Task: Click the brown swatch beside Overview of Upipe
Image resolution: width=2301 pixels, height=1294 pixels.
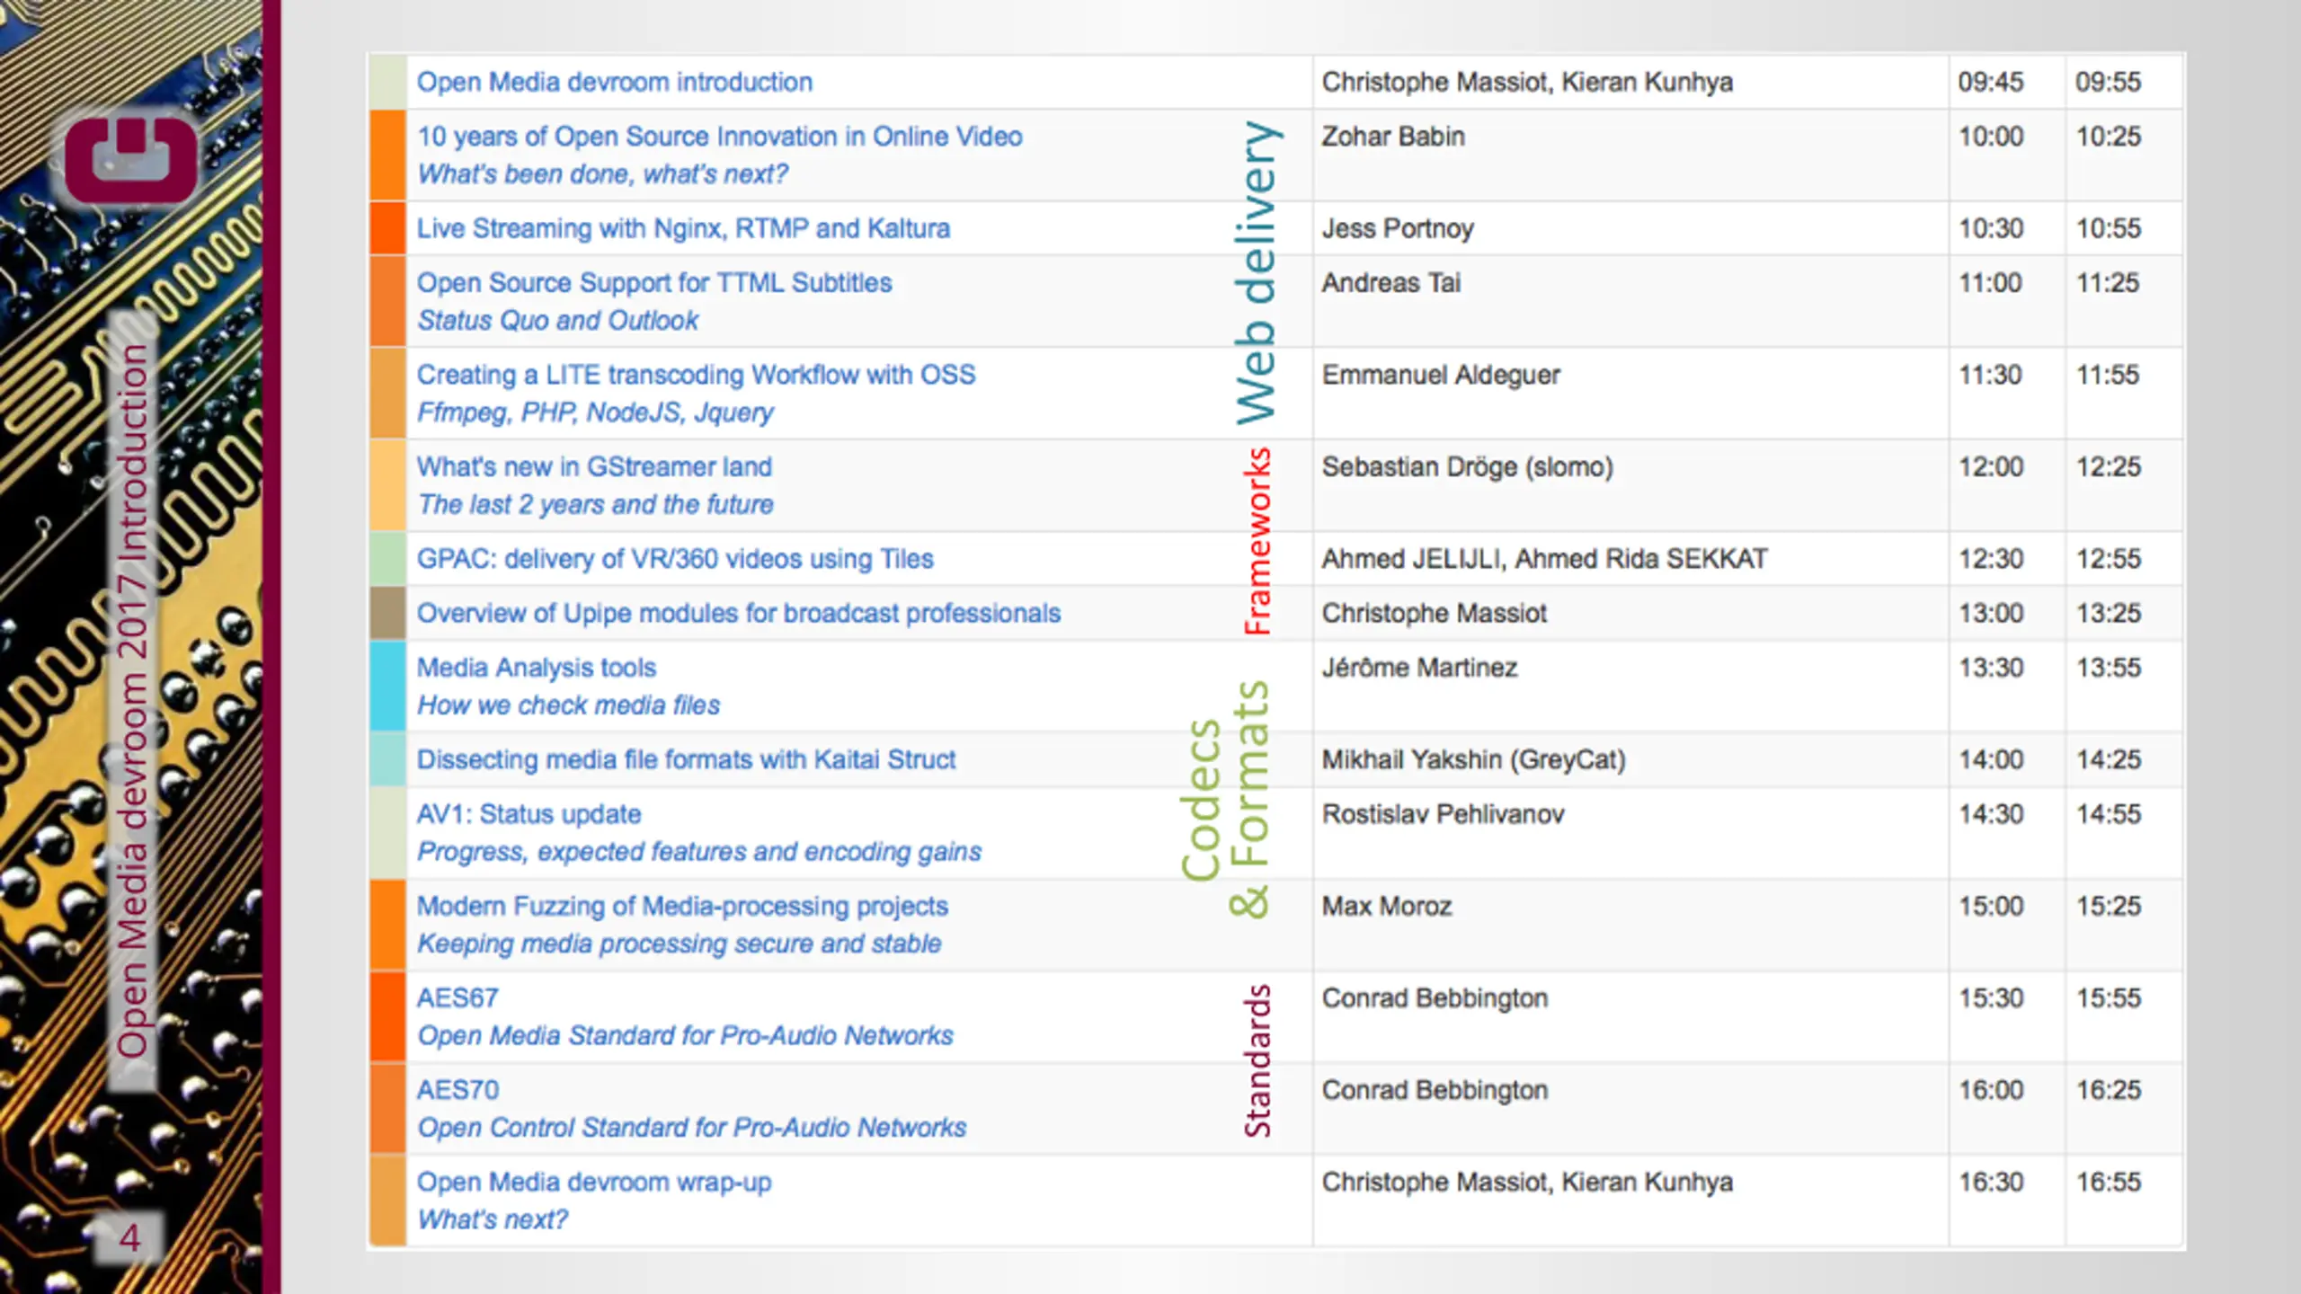Action: pyautogui.click(x=388, y=614)
